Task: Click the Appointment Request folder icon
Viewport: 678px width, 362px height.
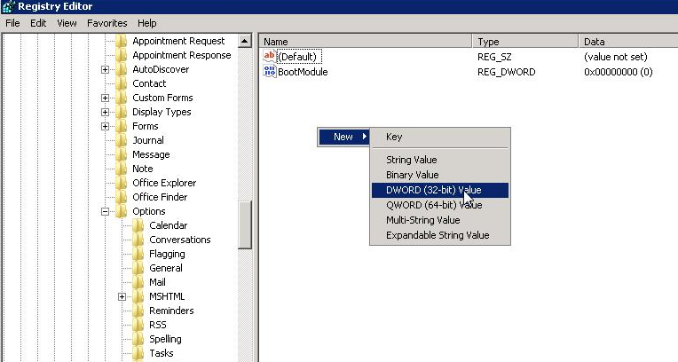Action: (122, 41)
